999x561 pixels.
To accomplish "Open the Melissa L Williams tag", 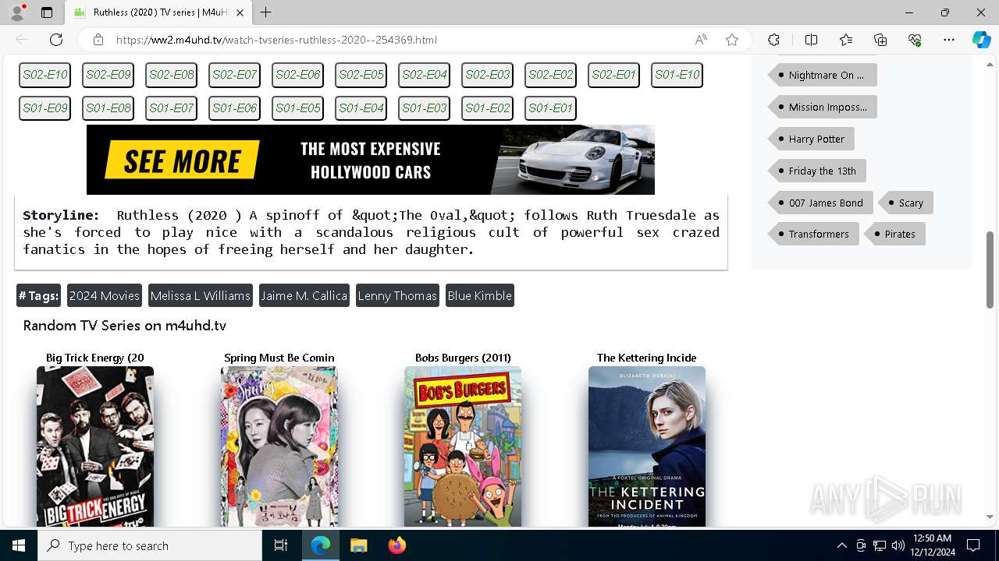I will [201, 295].
